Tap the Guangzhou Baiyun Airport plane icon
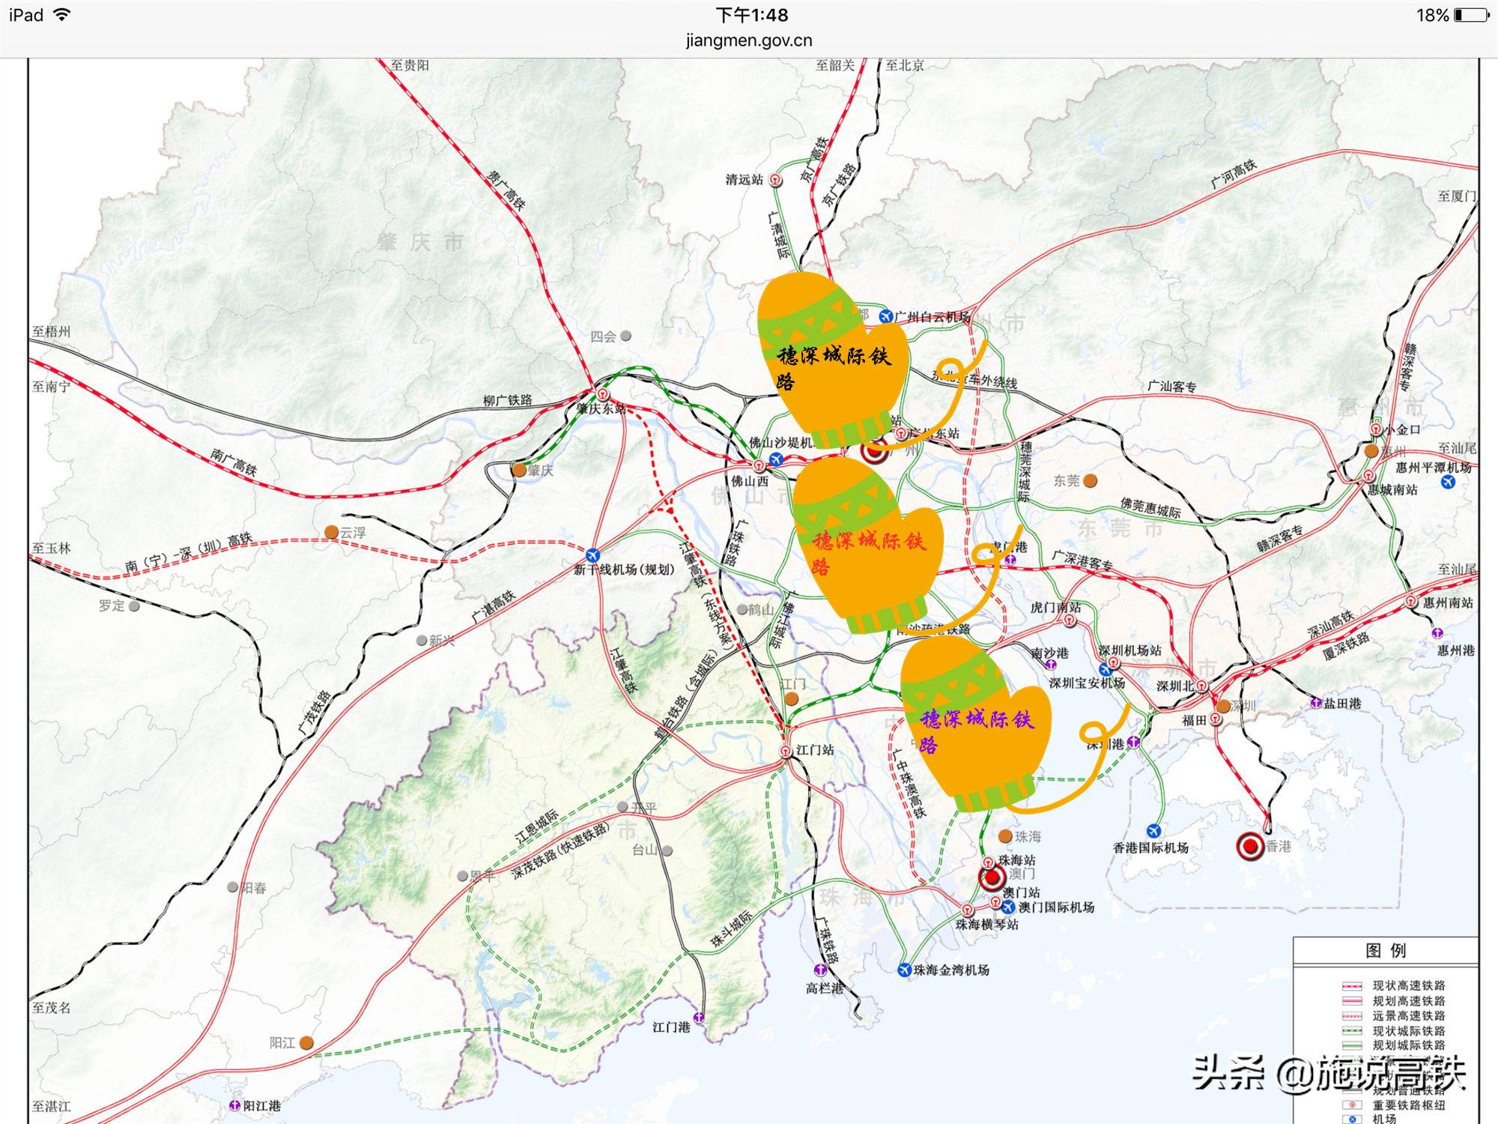 coord(886,316)
